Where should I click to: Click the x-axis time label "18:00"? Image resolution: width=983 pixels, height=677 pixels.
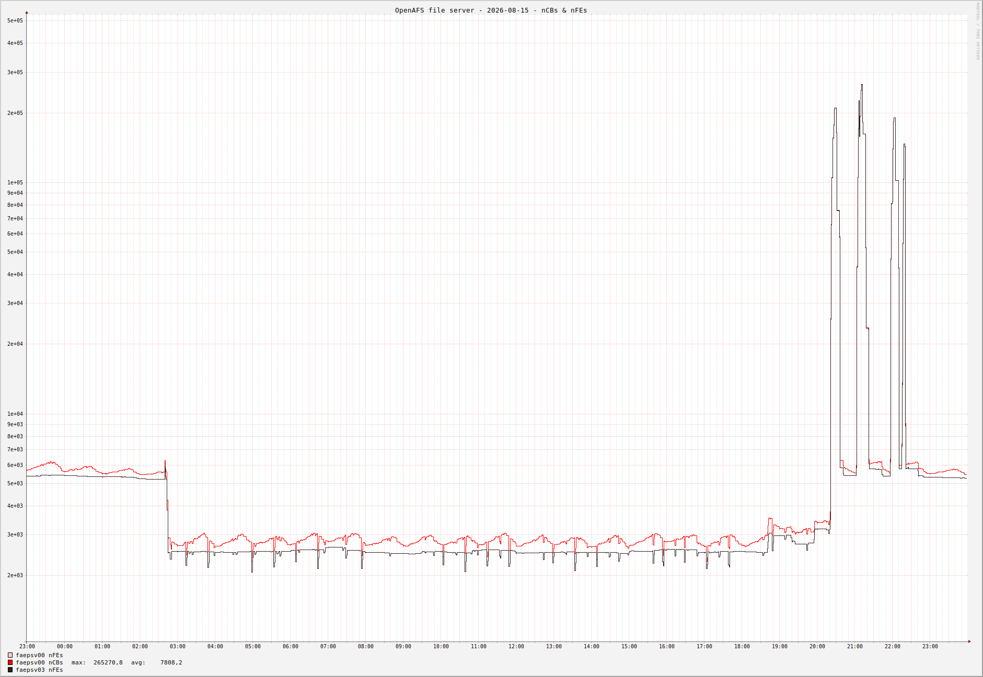pyautogui.click(x=742, y=646)
